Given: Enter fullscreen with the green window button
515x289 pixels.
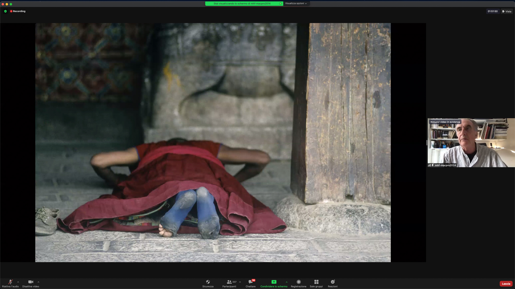Looking at the screenshot, I should 11,4.
